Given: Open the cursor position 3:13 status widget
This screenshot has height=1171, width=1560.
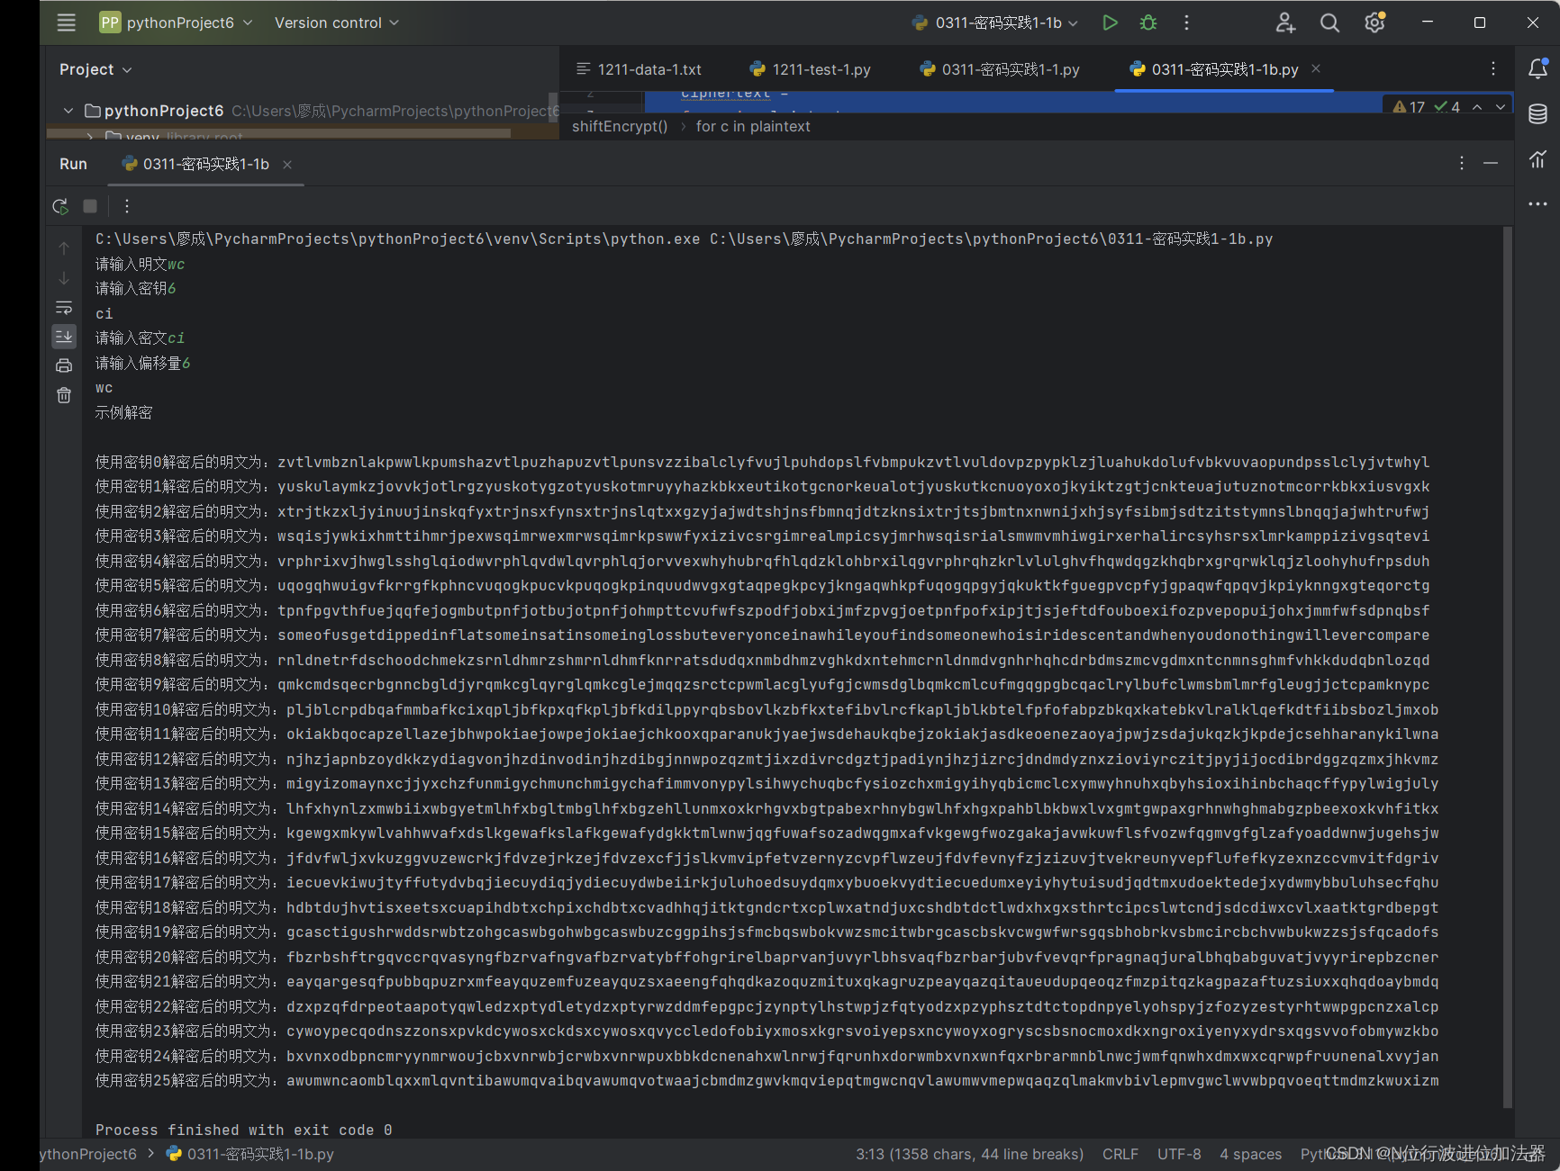Looking at the screenshot, I should pyautogui.click(x=969, y=1154).
